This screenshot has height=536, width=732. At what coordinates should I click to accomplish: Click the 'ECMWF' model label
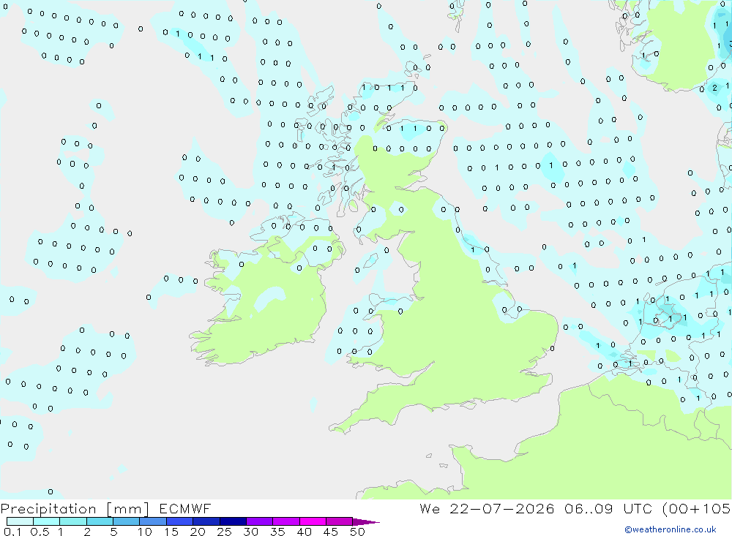[185, 508]
